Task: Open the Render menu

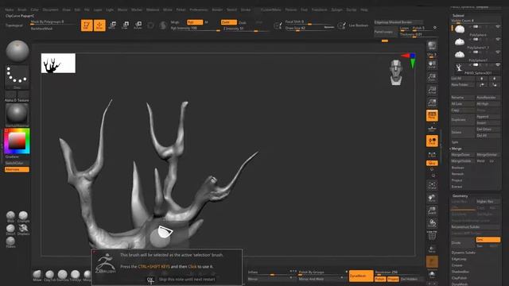Action: coord(217,10)
